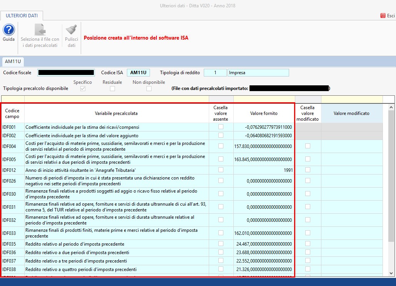This screenshot has height=286, width=396.
Task: Click the Codice campo column header
Action: pos(12,113)
